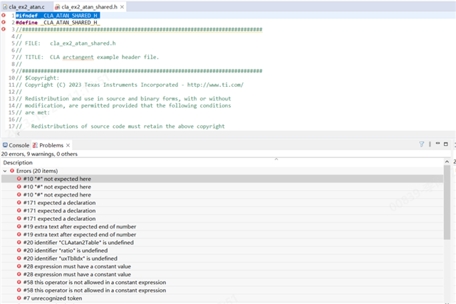Image resolution: width=456 pixels, height=304 pixels.
Task: Click the '#ifndef _CLA_ATAN_SHARED_H_' highlighted line
Action: [x=58, y=16]
